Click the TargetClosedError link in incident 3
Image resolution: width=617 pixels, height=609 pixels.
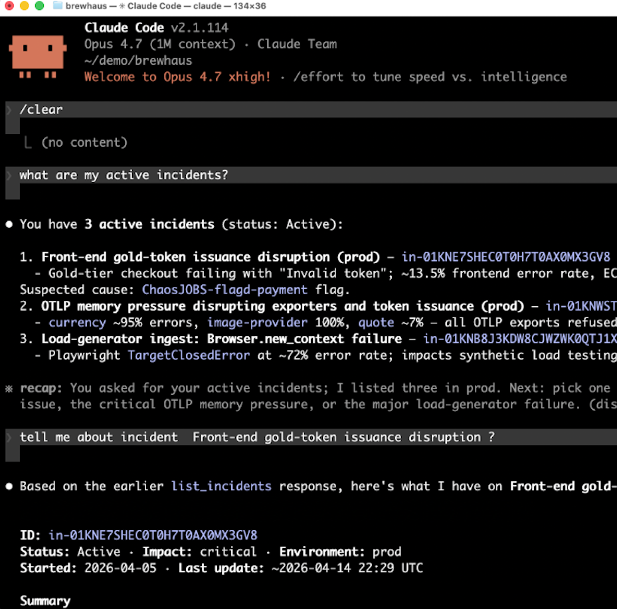click(189, 355)
